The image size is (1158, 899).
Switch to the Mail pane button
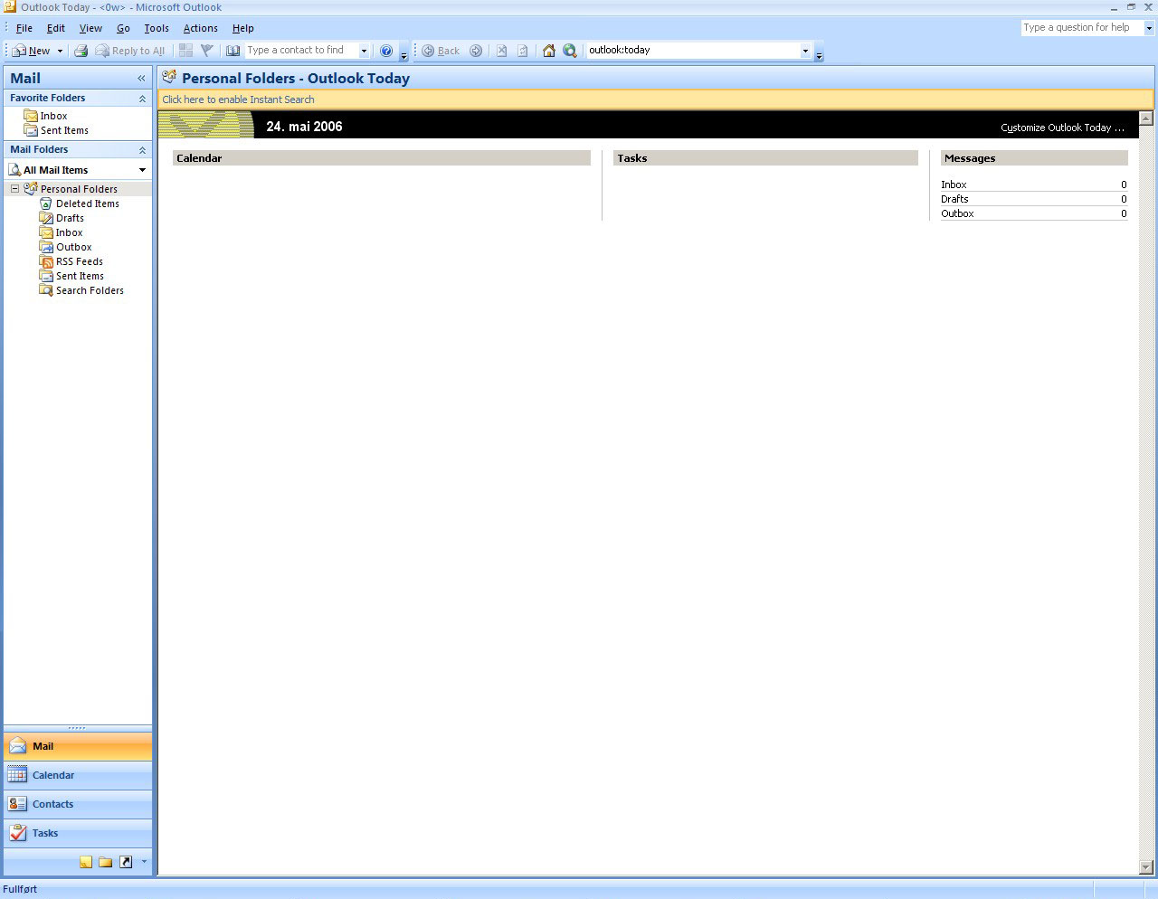[78, 746]
